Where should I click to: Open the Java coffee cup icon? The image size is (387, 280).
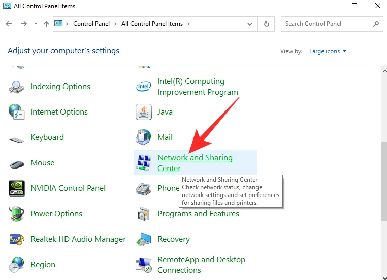144,112
